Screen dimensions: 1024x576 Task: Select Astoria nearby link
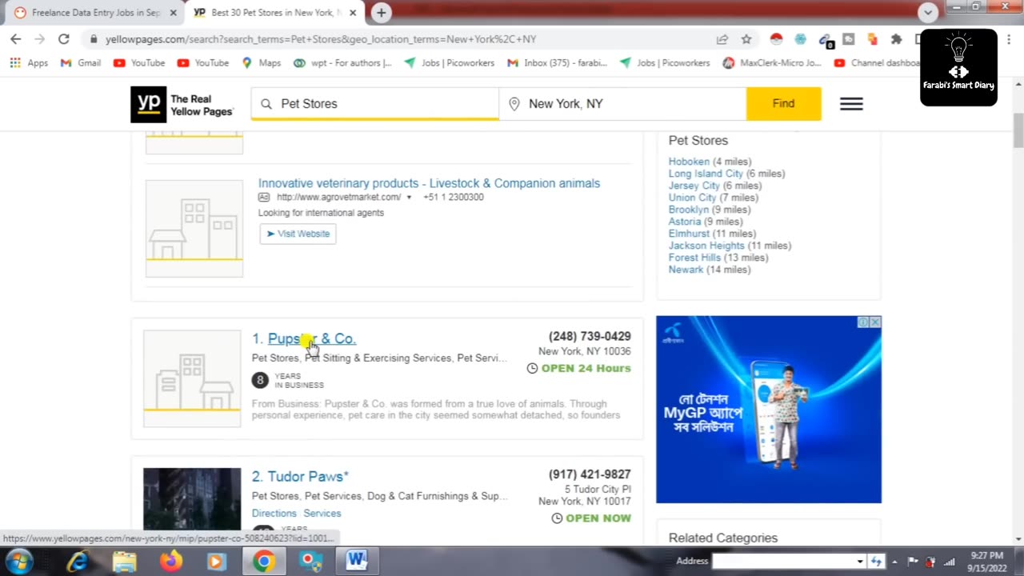pos(685,222)
